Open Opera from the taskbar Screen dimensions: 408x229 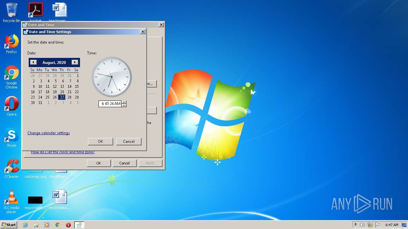click(x=68, y=225)
